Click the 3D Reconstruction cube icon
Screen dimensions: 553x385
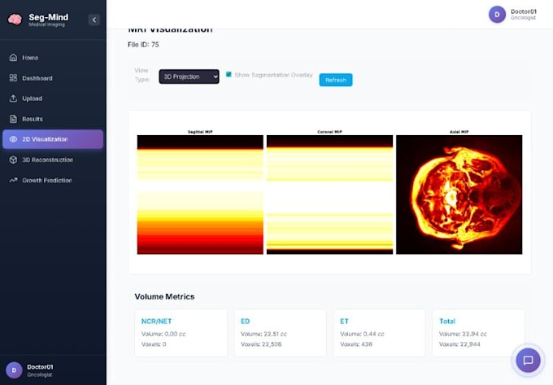click(13, 160)
